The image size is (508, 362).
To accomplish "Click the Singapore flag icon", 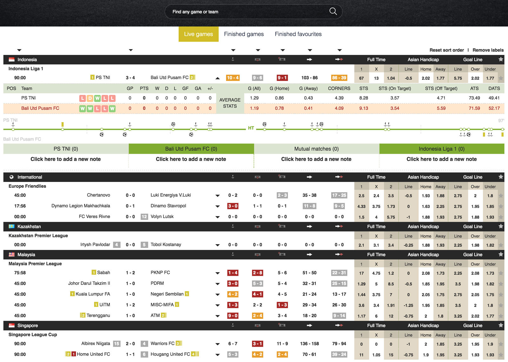I will pyautogui.click(x=12, y=325).
